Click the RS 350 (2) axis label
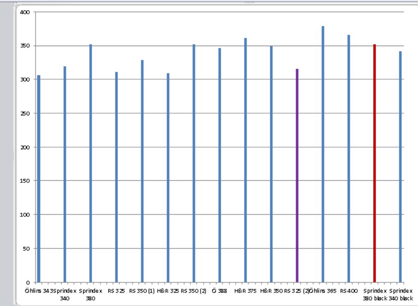 coord(193,290)
